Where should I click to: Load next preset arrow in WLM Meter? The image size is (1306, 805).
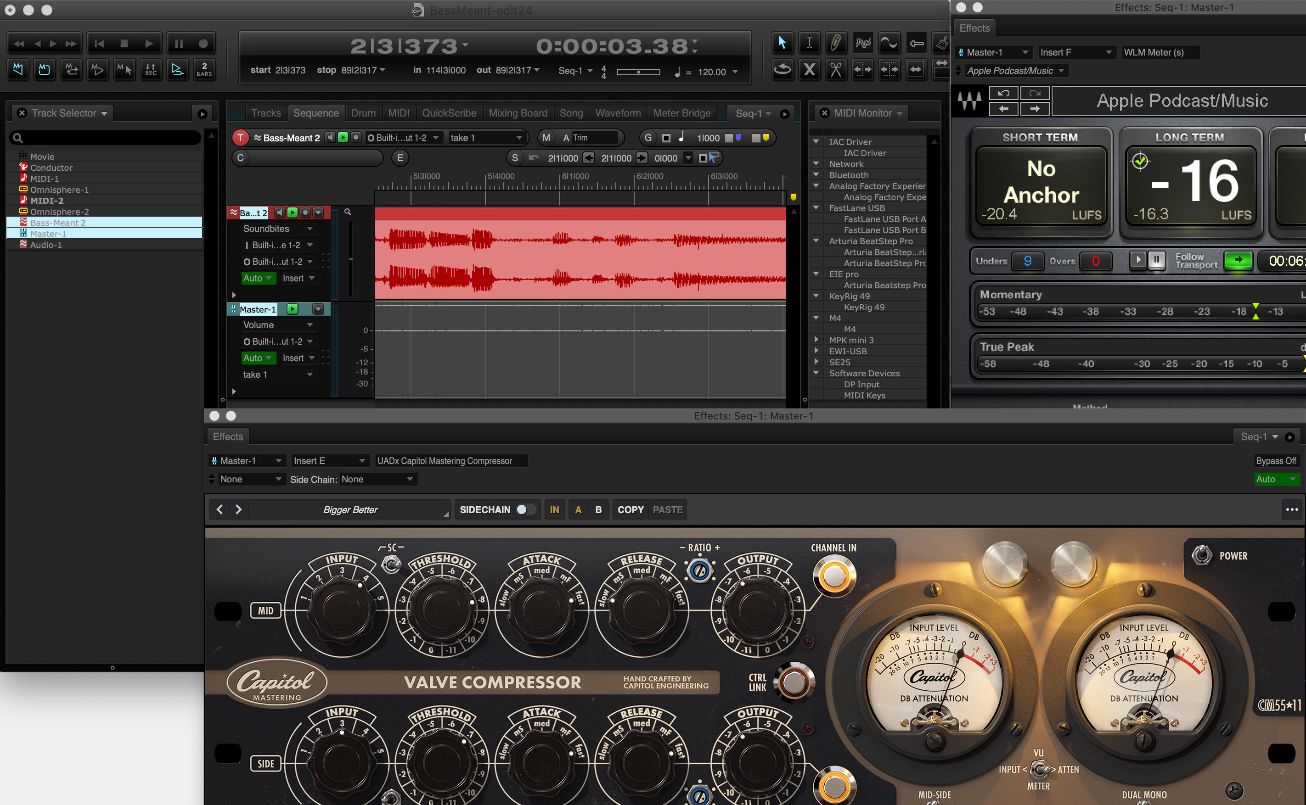coord(1034,109)
